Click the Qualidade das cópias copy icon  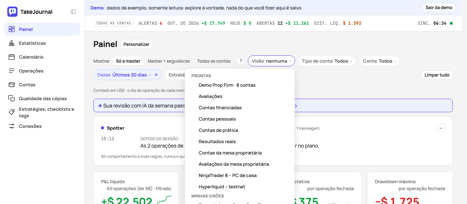[x=12, y=98]
